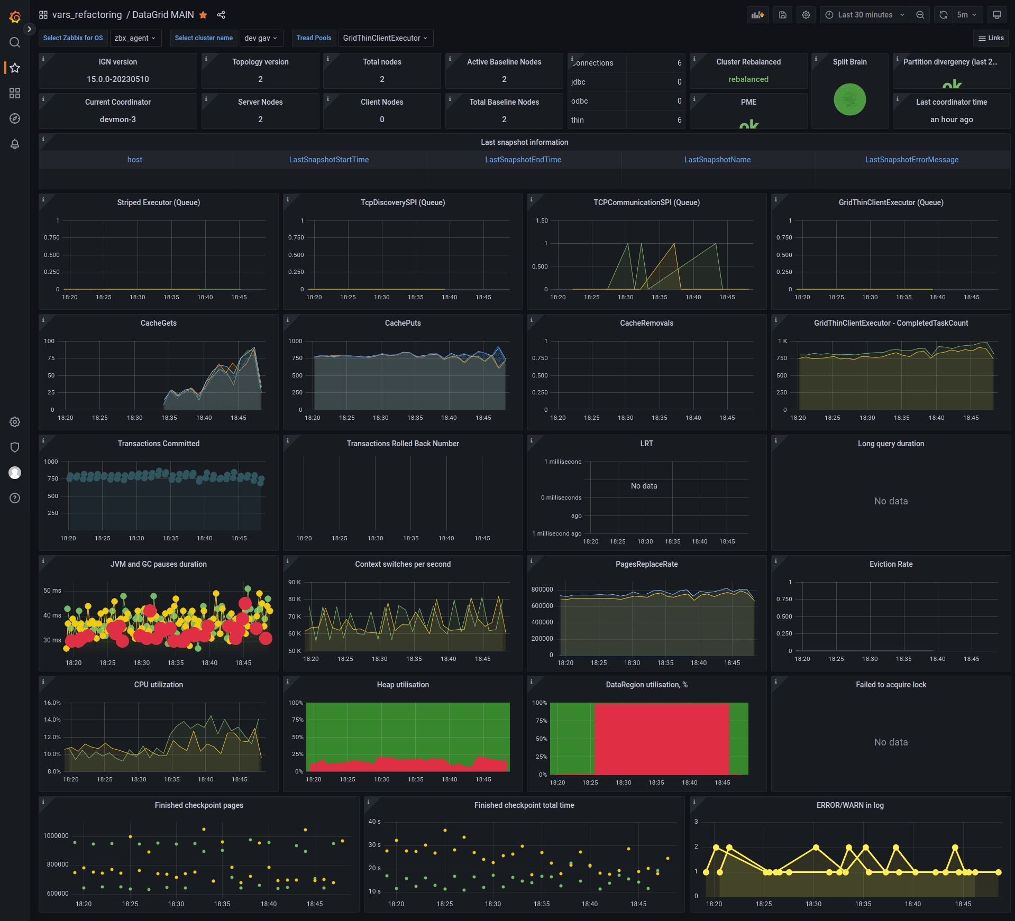Toggle kiosk view with the monitor icon
The width and height of the screenshot is (1015, 921).
[997, 15]
